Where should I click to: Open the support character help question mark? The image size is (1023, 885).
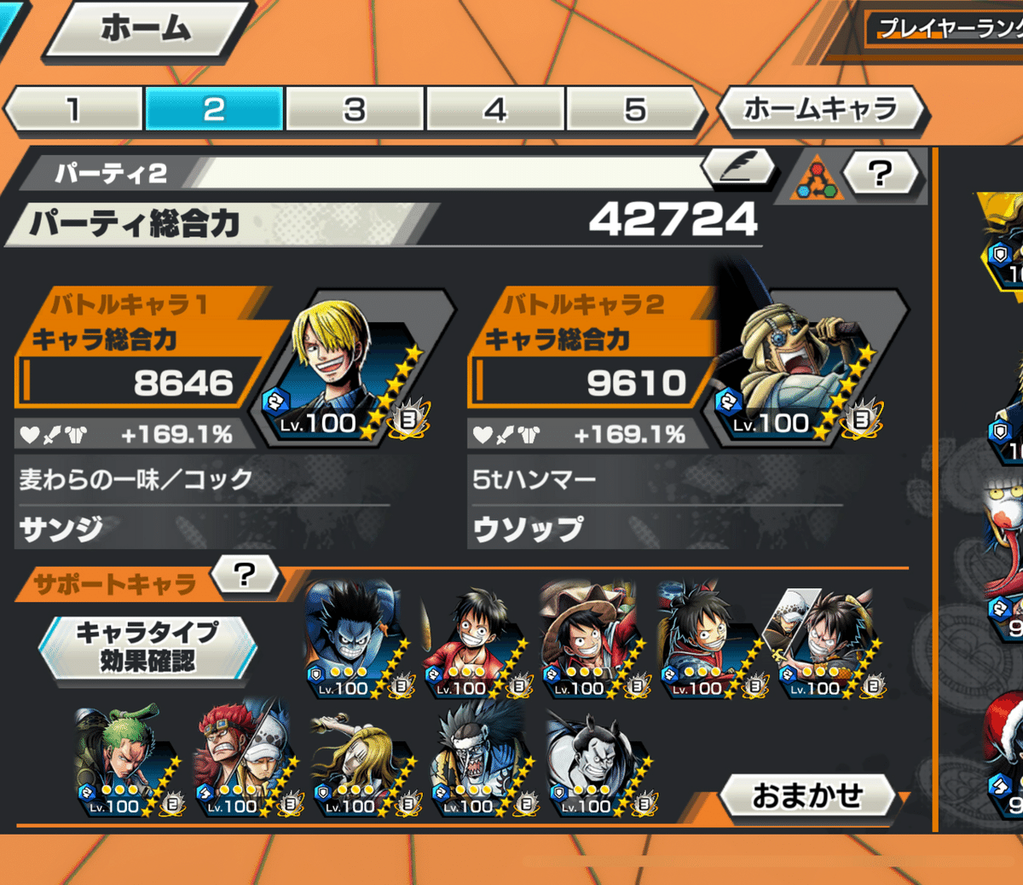point(245,575)
